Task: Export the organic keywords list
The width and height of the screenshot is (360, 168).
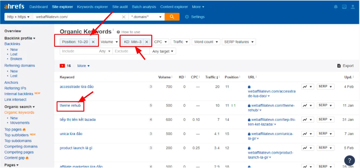Action: 345,66
